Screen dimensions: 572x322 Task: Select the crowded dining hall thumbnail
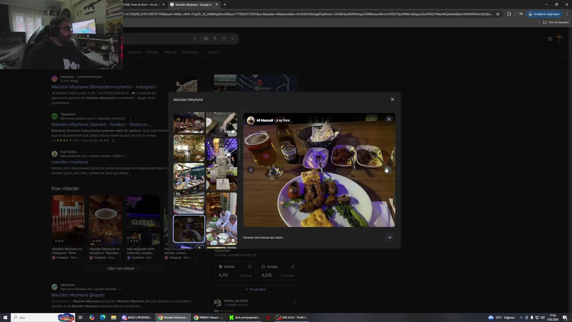click(x=189, y=123)
